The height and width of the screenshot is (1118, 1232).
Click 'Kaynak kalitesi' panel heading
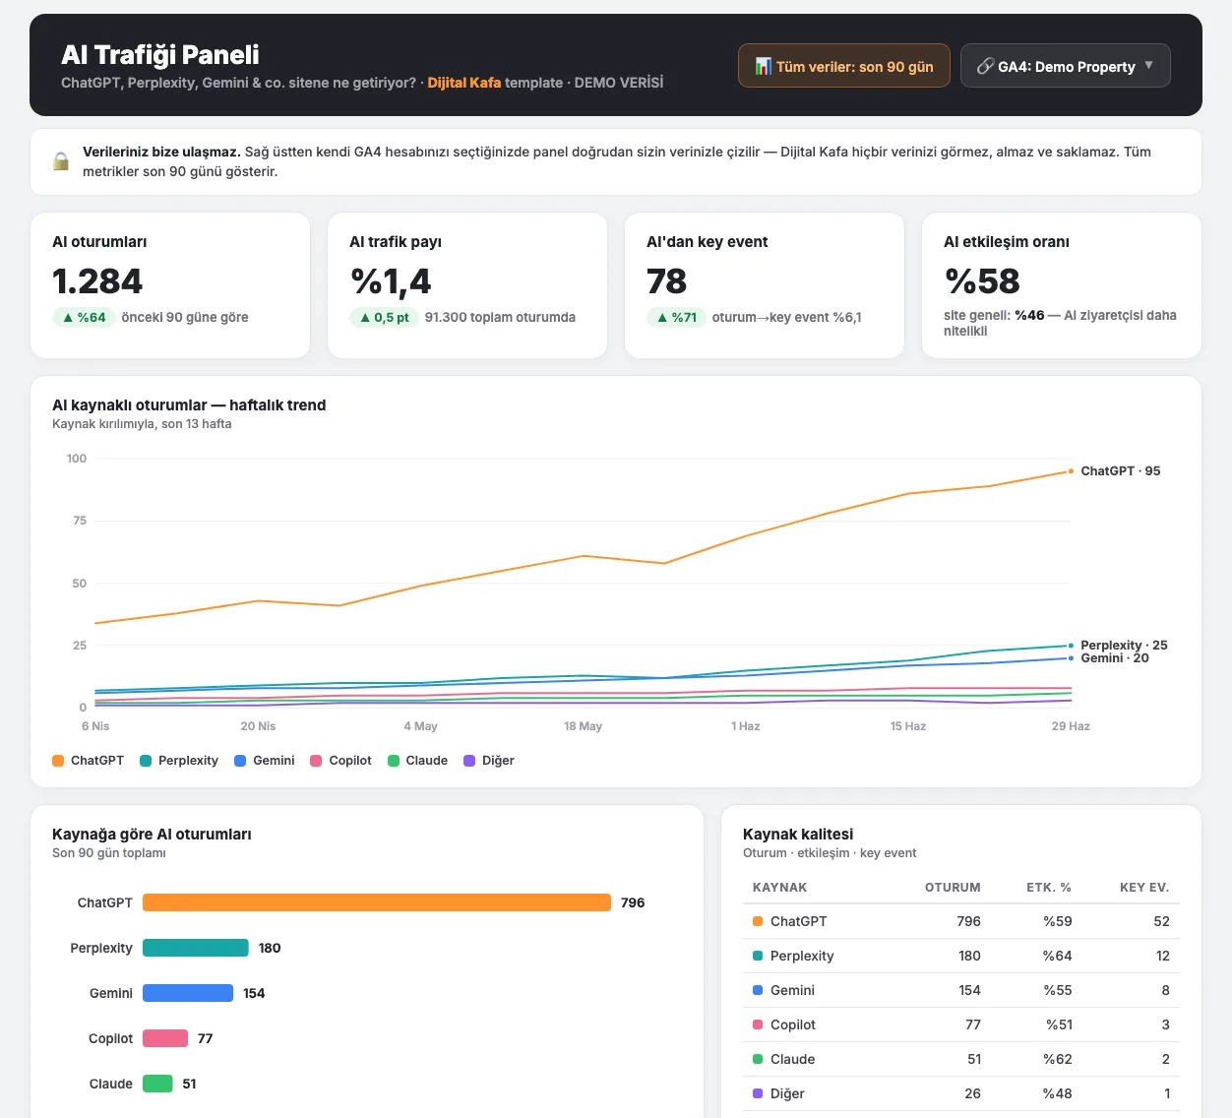coord(798,835)
